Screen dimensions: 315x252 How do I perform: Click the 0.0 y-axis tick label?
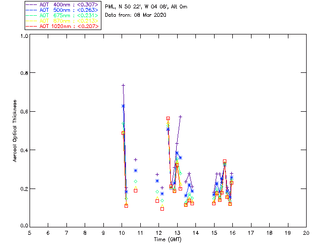(x=24, y=226)
